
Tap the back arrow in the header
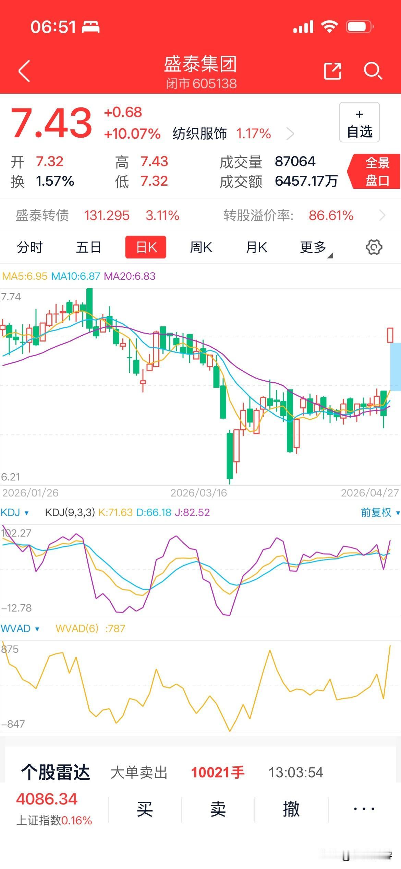click(x=24, y=71)
